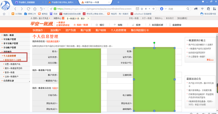Click 整合我的银行卡 in the quick actions bar

pyautogui.click(x=140, y=30)
